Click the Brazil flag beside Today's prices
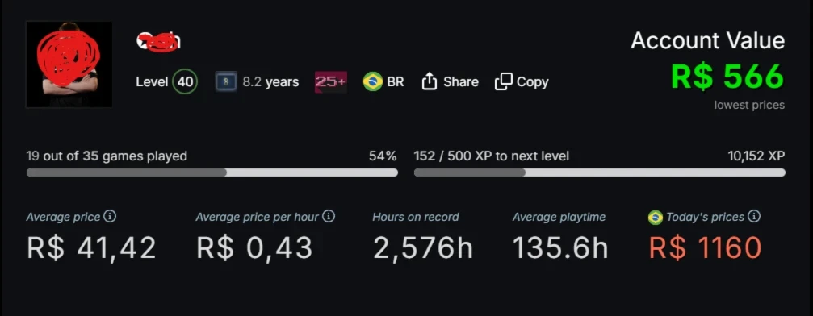 [656, 218]
